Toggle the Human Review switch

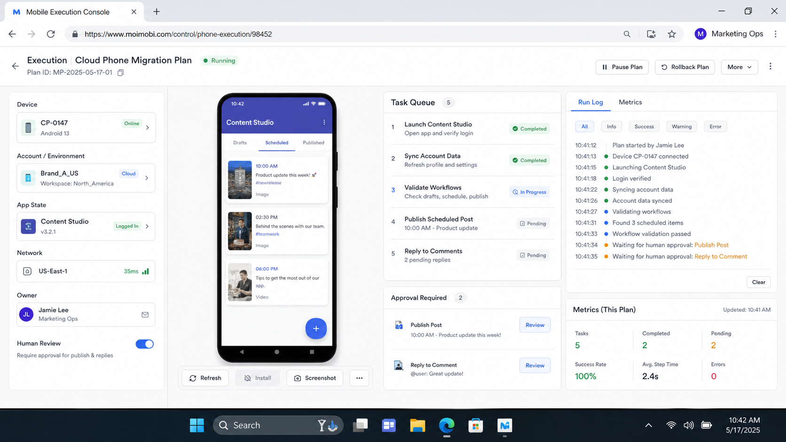point(145,344)
